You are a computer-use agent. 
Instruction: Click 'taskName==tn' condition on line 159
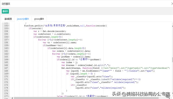point(54,46)
